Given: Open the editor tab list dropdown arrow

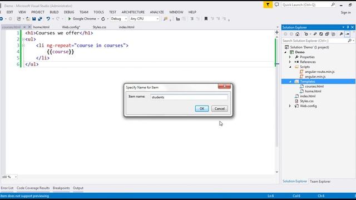Looking at the screenshot, I should tap(278, 27).
